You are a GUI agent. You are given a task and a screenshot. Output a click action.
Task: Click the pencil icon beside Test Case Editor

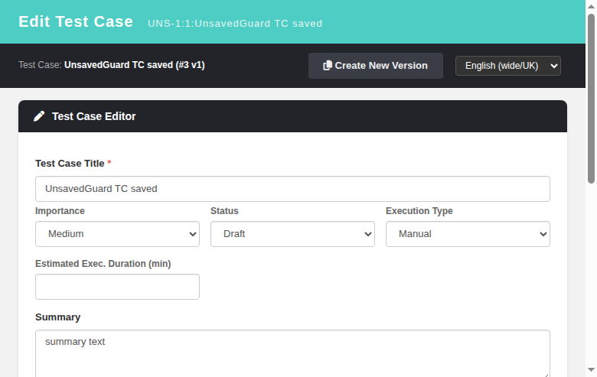39,116
